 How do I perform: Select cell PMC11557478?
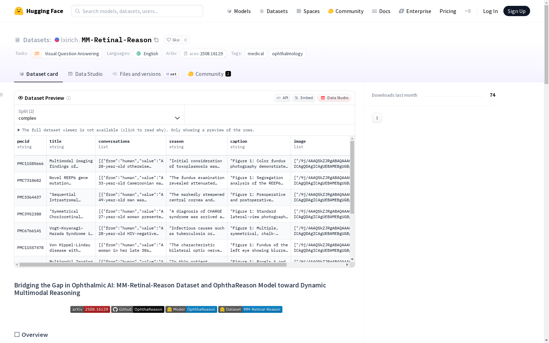(x=30, y=248)
